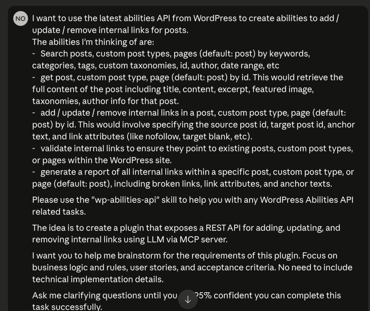Click the dark background area left of the message
This screenshot has height=311, width=370.
[4, 155]
